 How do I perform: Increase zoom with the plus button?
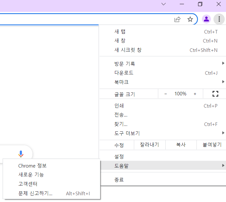[x=195, y=94]
